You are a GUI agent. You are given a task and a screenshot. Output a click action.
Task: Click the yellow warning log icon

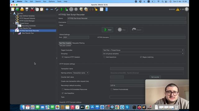coord(178,9)
